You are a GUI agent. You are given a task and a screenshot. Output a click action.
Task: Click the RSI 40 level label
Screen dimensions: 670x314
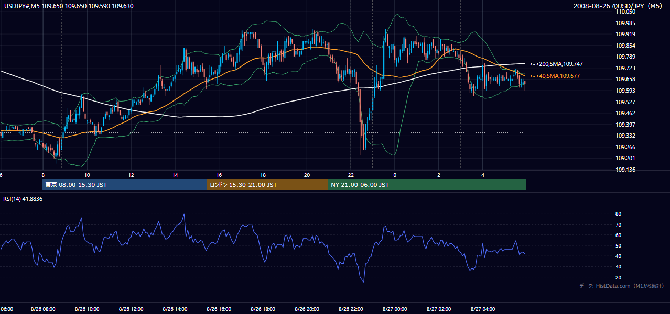click(x=618, y=256)
